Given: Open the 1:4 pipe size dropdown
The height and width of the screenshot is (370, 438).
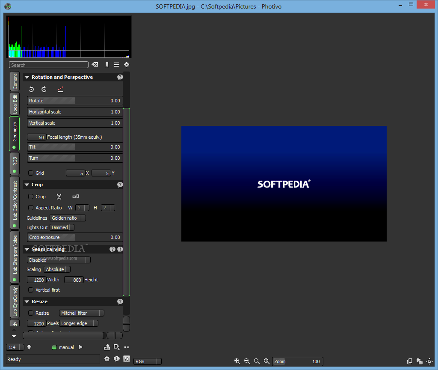Looking at the screenshot, I should point(15,347).
